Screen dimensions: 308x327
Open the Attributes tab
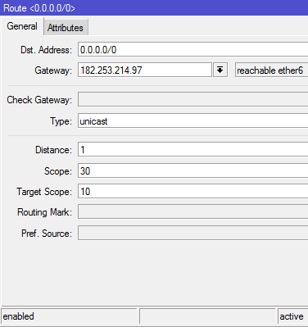66,28
